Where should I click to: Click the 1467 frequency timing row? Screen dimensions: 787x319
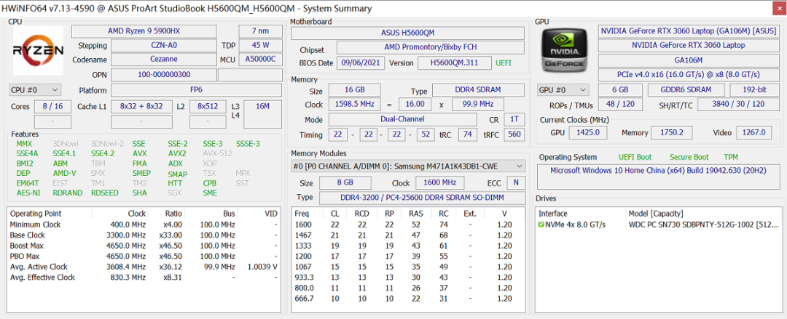coord(408,235)
